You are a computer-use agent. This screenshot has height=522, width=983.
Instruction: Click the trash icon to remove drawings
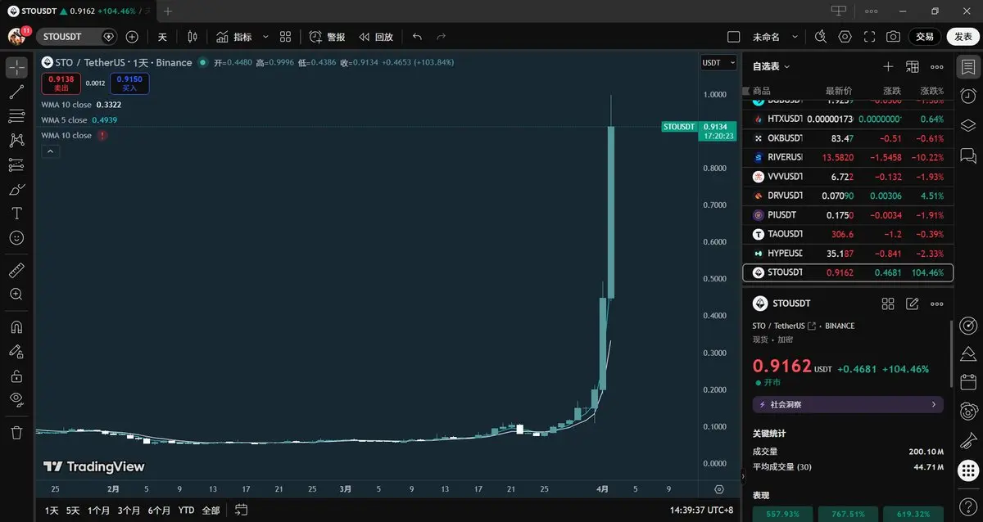point(16,432)
